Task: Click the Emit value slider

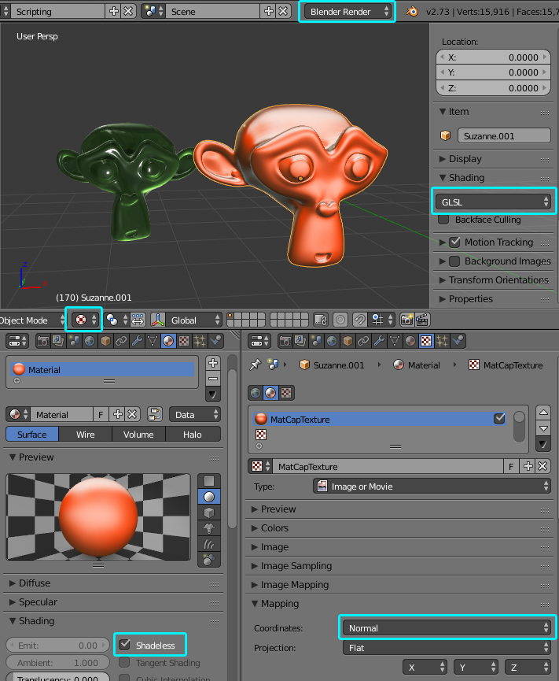Action: pos(57,645)
